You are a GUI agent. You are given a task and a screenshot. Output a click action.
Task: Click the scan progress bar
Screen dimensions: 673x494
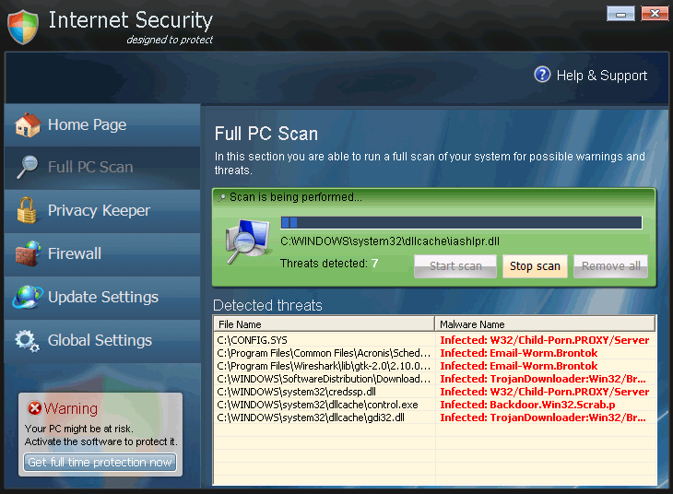tap(461, 222)
